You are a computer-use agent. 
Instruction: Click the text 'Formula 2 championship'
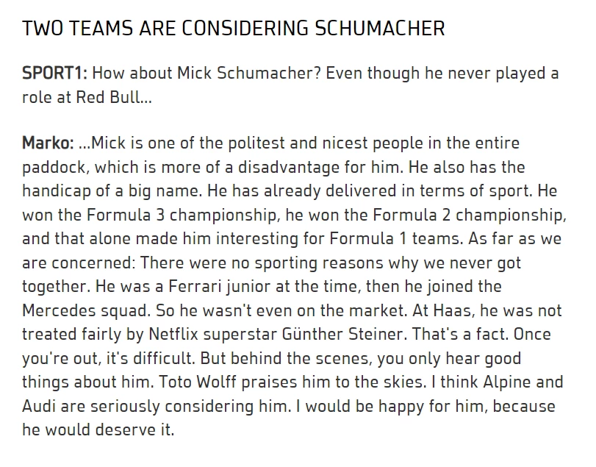[x=467, y=215]
